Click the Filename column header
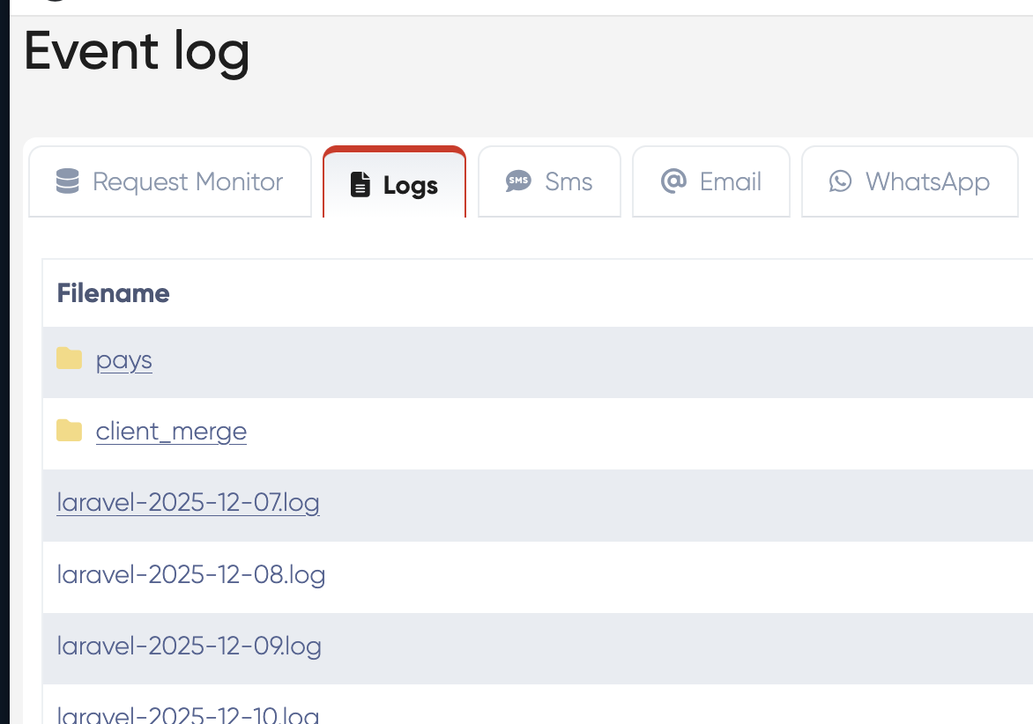The height and width of the screenshot is (724, 1033). click(113, 293)
